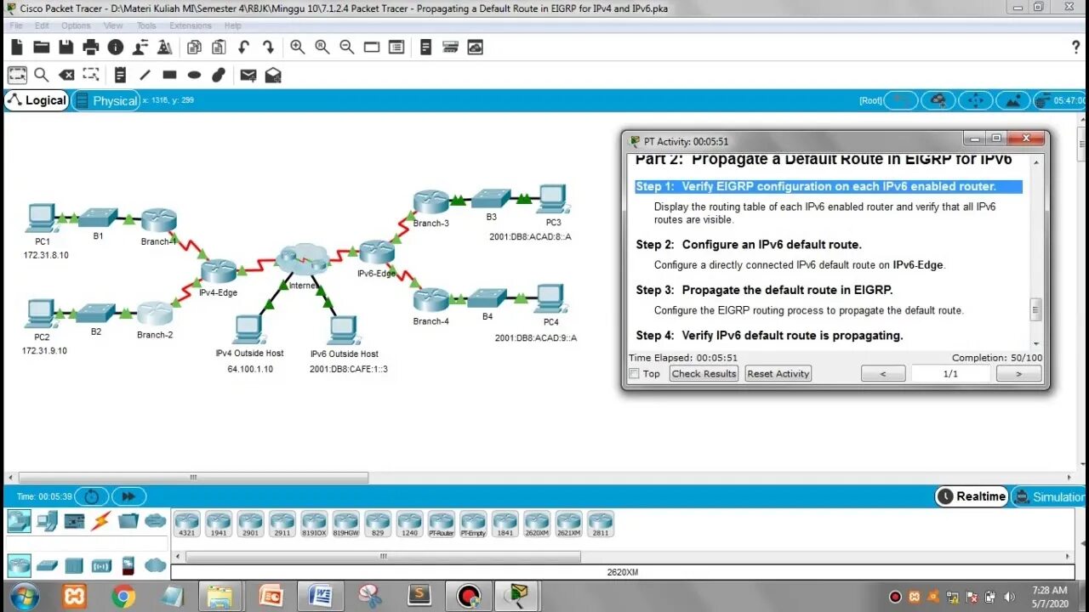Select the Draw Ellipse tool
1089x612 pixels.
click(x=194, y=75)
